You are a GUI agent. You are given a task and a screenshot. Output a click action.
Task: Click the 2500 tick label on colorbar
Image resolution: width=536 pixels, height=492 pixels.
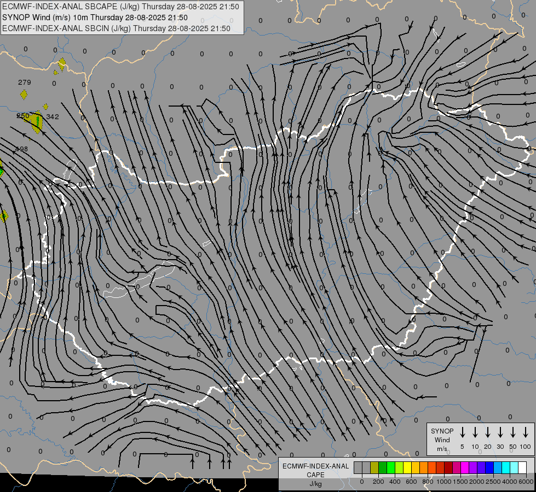(x=493, y=482)
